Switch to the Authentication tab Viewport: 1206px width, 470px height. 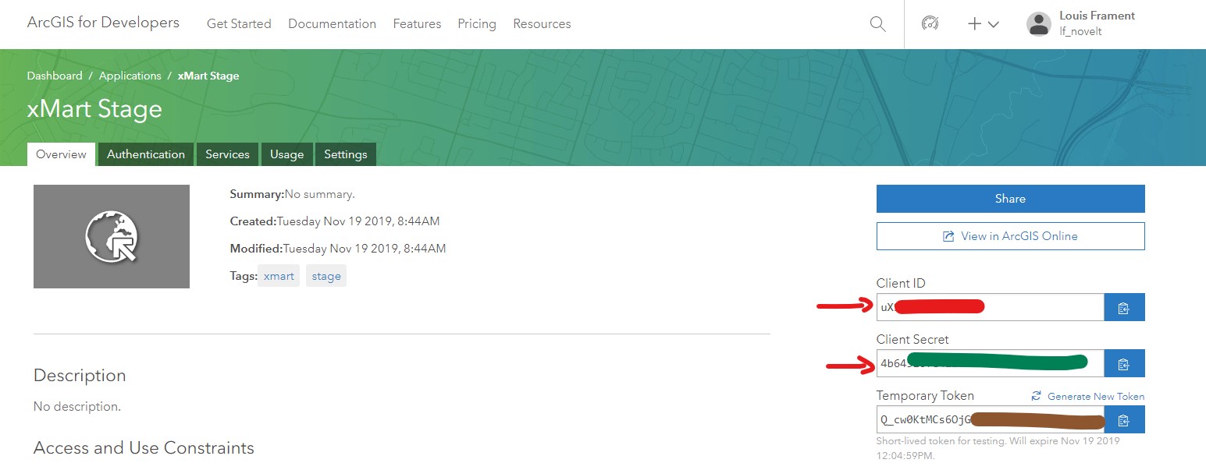click(146, 154)
